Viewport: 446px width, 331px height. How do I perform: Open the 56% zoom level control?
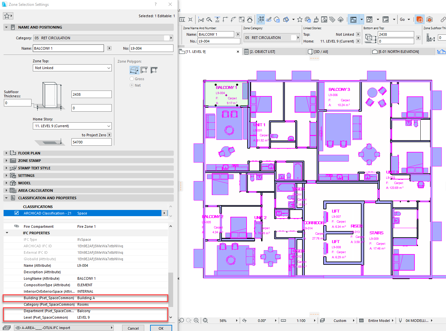coord(224,320)
